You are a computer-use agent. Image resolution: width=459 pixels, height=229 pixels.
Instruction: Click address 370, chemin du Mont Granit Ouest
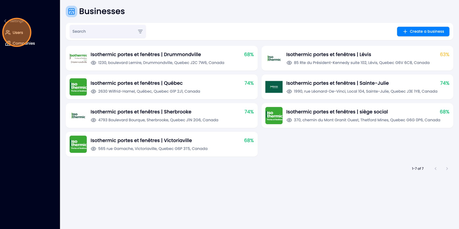coord(367,120)
